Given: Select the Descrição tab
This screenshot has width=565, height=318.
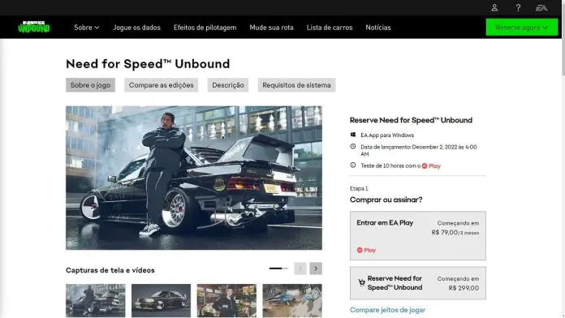Looking at the screenshot, I should (228, 85).
